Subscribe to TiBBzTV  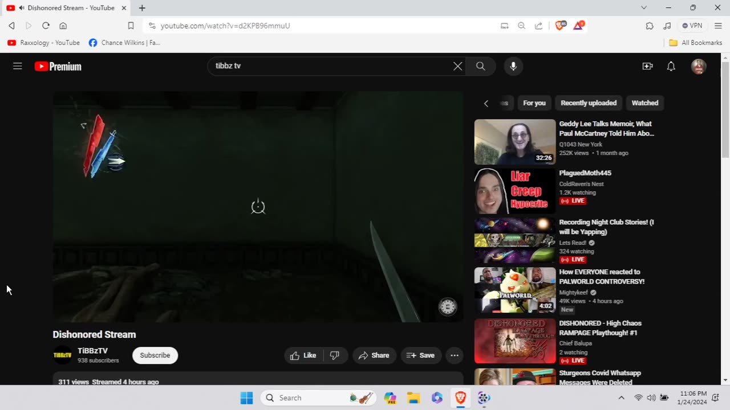coord(155,355)
